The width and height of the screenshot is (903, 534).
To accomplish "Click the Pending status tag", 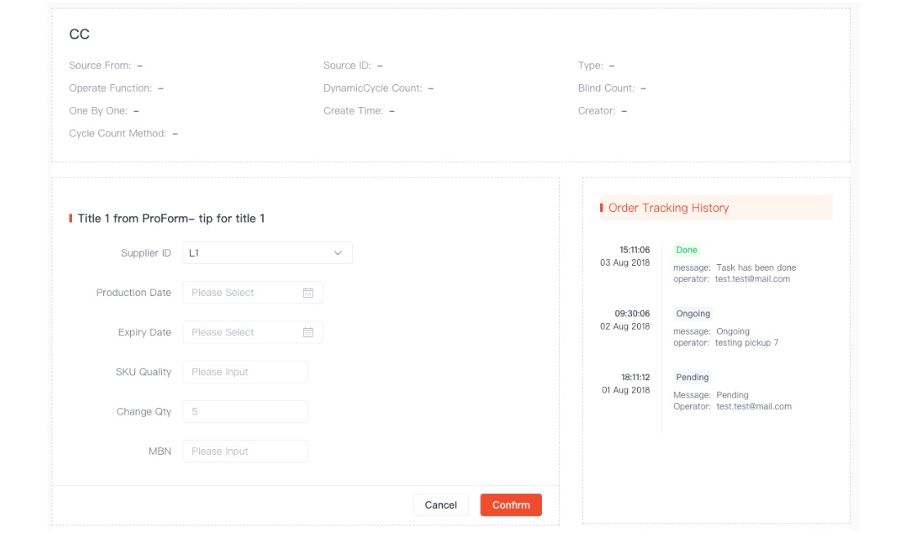I will pos(692,378).
